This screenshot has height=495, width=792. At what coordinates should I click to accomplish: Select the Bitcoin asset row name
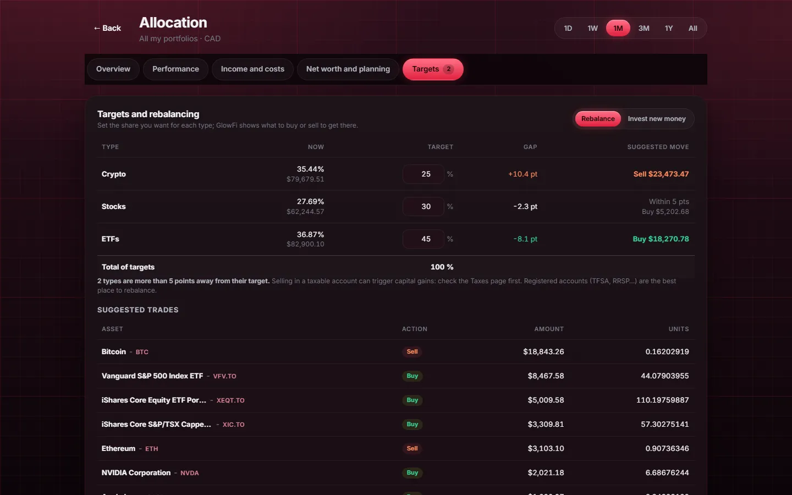(114, 351)
